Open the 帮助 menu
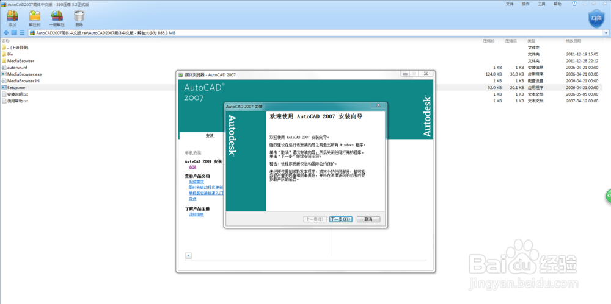 point(558,4)
